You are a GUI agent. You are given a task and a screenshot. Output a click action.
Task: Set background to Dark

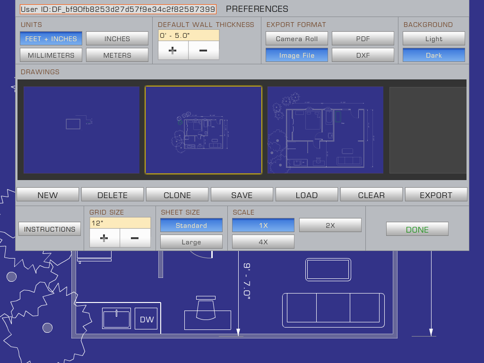434,55
